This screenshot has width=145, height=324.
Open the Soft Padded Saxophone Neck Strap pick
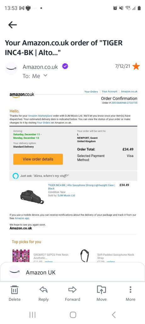115,256
